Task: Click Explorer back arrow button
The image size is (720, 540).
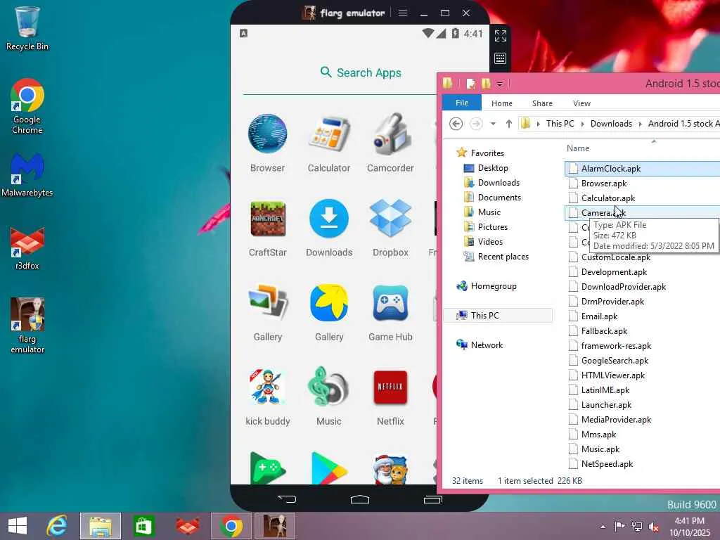Action: (x=456, y=124)
